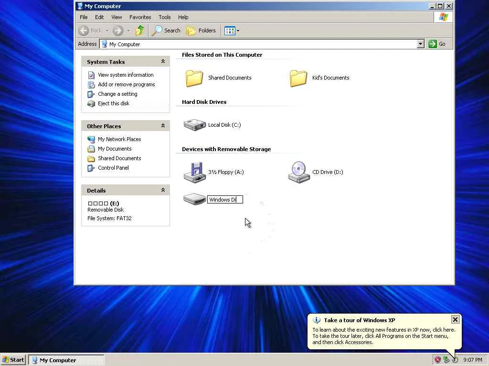Screen dimensions: 489x366
Task: Click the View system information icon
Action: pos(91,75)
